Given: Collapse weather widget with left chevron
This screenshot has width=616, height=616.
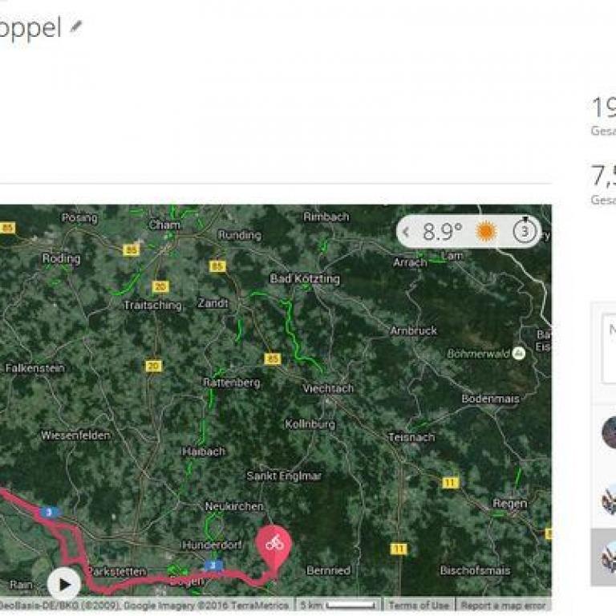Looking at the screenshot, I should pos(406,232).
